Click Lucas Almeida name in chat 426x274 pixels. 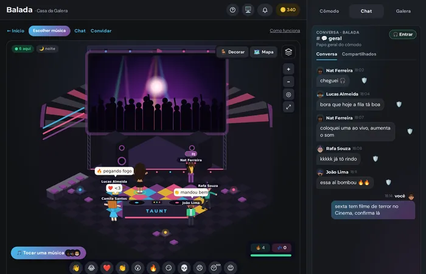[x=342, y=94]
